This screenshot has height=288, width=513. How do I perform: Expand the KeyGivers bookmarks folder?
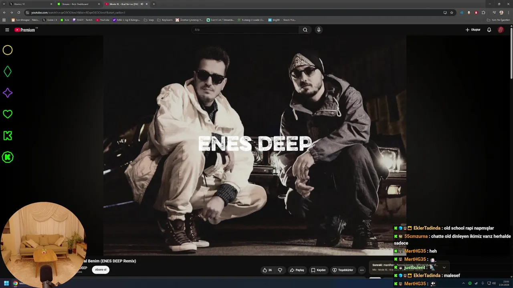(x=165, y=20)
